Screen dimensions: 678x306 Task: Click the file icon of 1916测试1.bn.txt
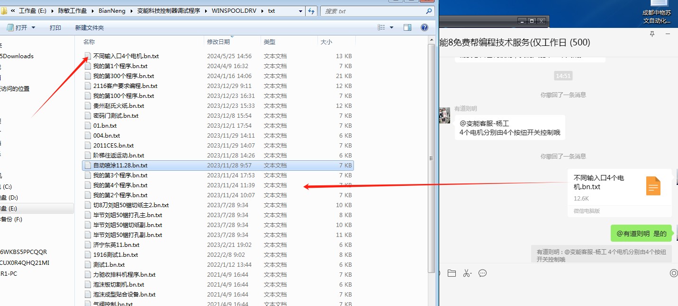pyautogui.click(x=87, y=254)
